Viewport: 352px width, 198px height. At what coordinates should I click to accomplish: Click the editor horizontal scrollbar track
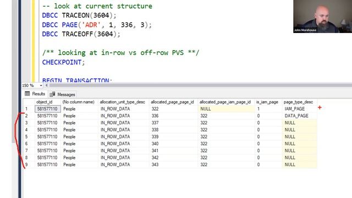pyautogui.click(x=200, y=85)
